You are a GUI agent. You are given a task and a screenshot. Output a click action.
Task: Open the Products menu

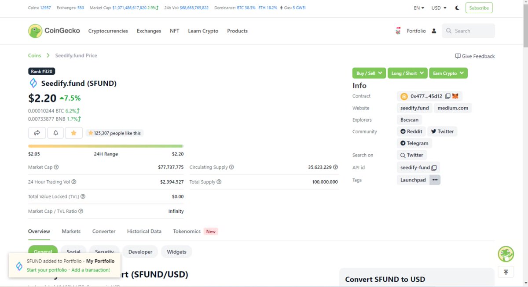237,31
